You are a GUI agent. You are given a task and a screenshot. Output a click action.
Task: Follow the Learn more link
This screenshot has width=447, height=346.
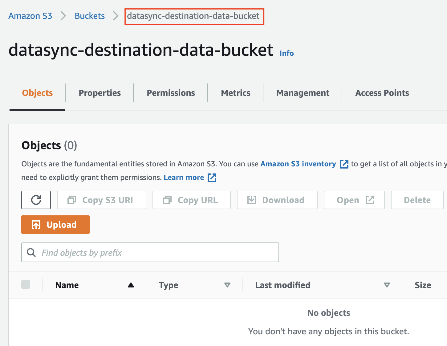point(184,177)
